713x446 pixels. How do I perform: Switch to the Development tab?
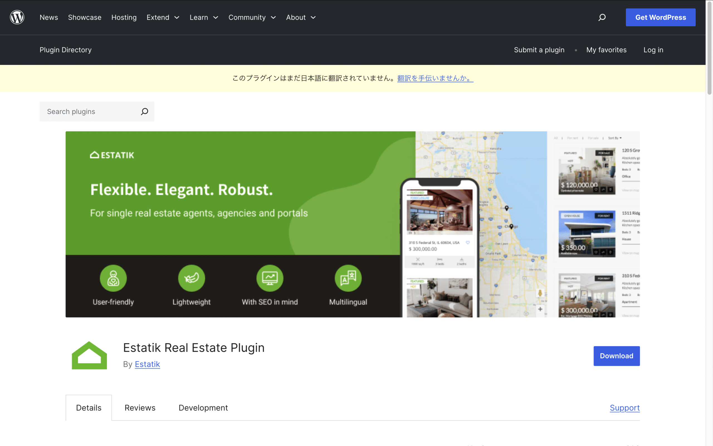pyautogui.click(x=203, y=408)
